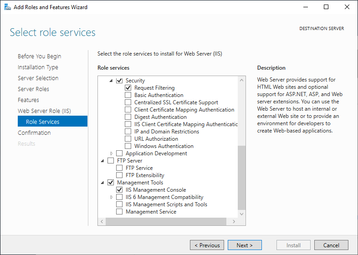This screenshot has height=255, width=358.
Task: Click the horizontal scroll right arrow
Action: tap(234, 221)
